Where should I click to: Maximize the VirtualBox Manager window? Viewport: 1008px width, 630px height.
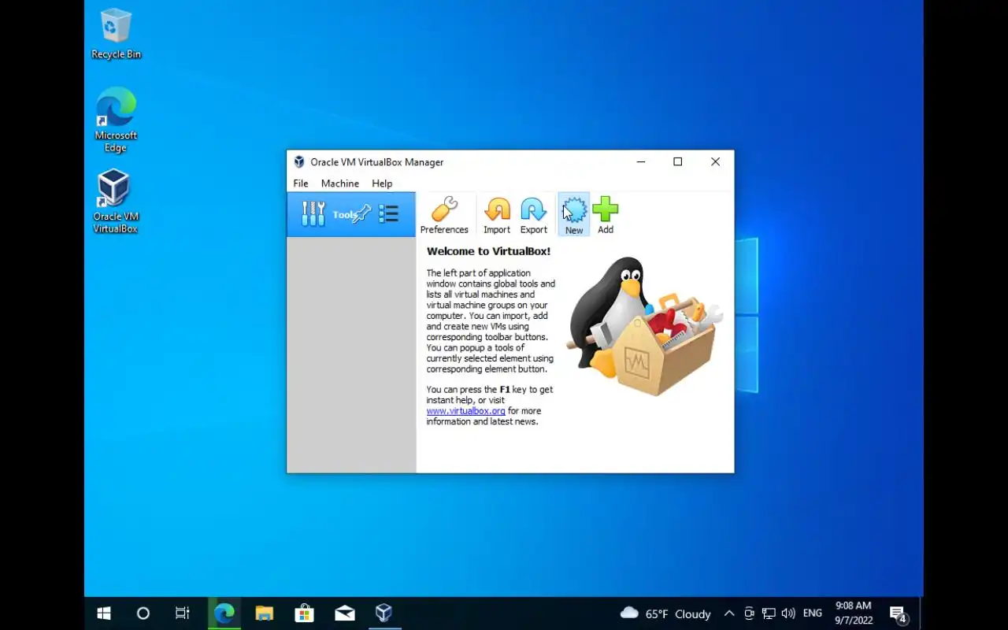(677, 162)
